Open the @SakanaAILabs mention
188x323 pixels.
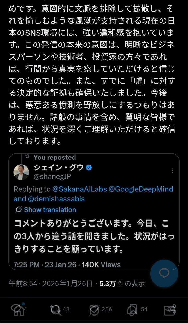tap(80, 189)
